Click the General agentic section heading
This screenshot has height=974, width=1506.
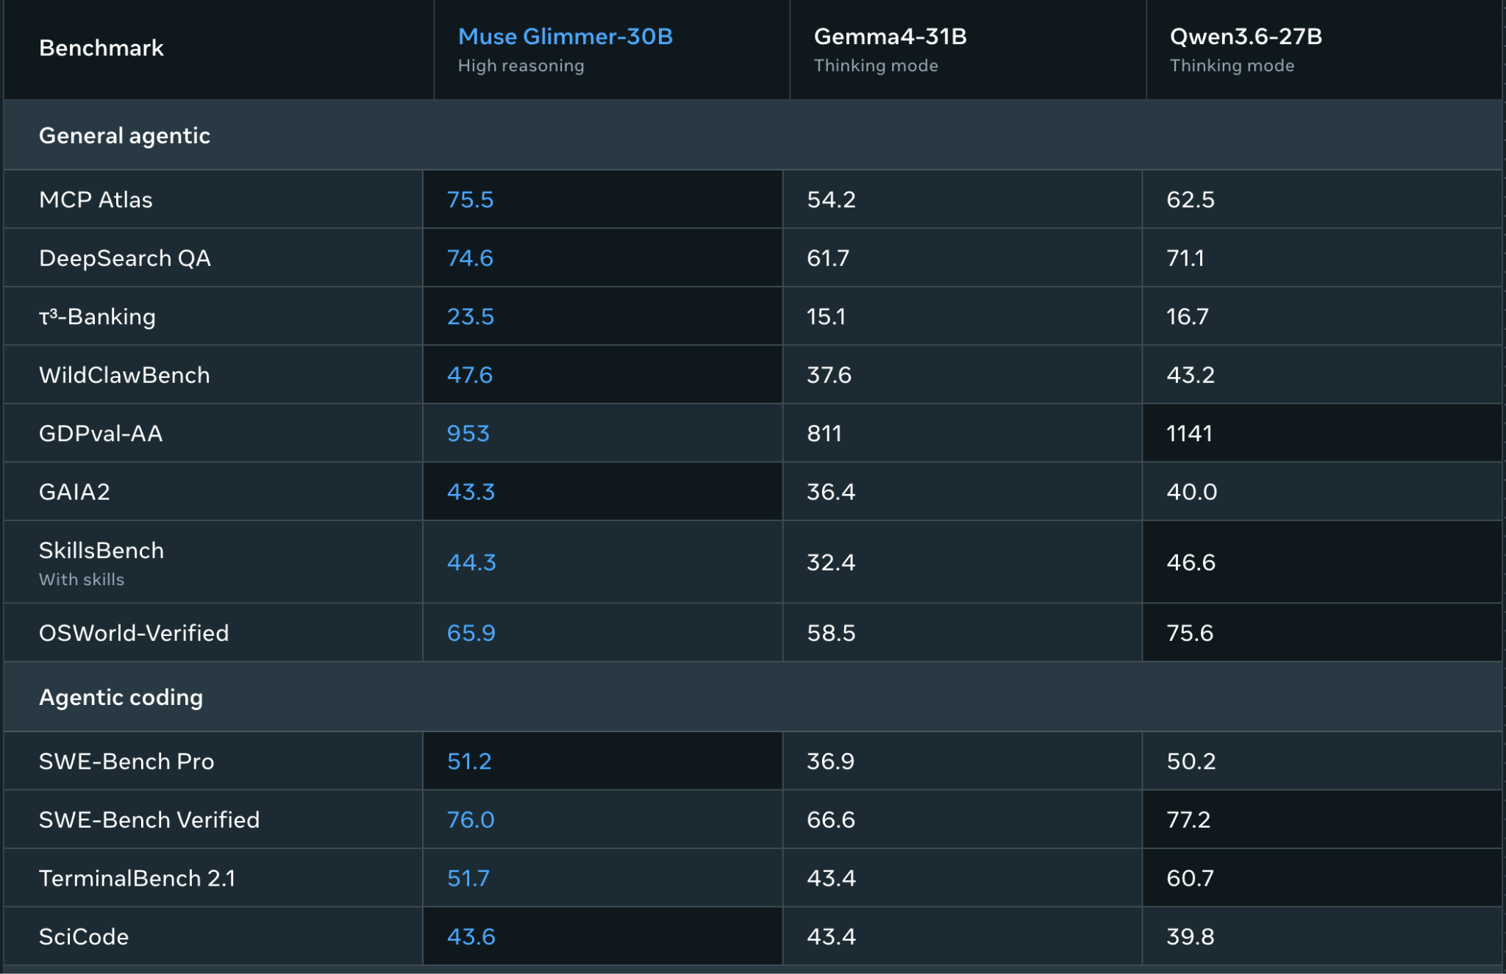coord(124,135)
